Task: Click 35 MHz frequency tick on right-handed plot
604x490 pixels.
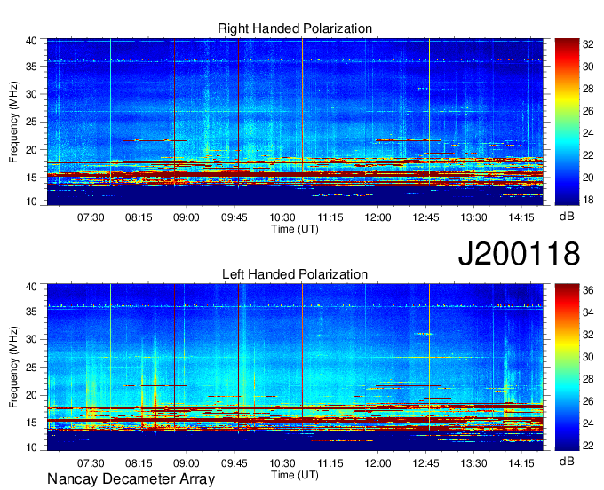Action: [31, 67]
